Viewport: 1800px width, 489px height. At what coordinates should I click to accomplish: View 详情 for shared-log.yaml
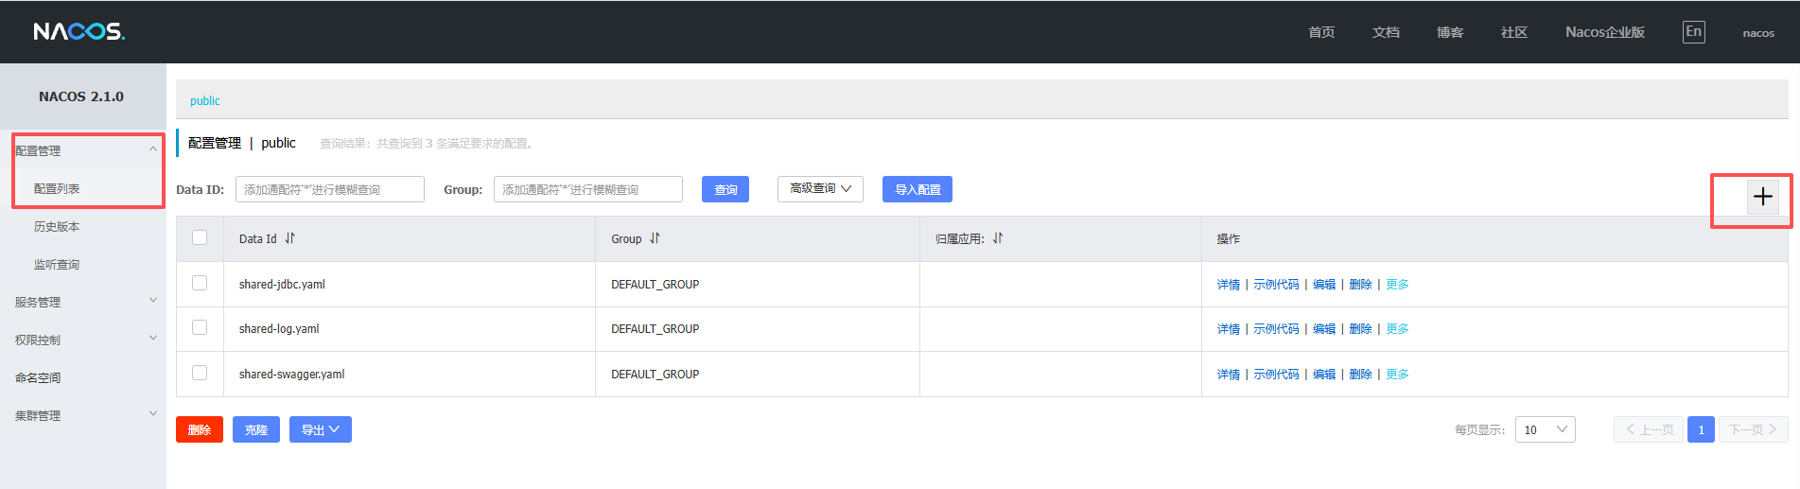click(x=1228, y=329)
